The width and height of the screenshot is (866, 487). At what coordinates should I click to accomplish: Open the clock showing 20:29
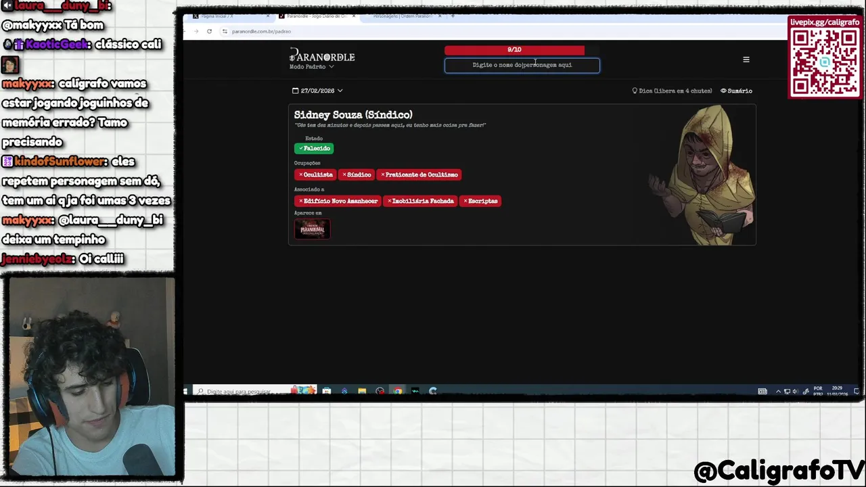[837, 391]
